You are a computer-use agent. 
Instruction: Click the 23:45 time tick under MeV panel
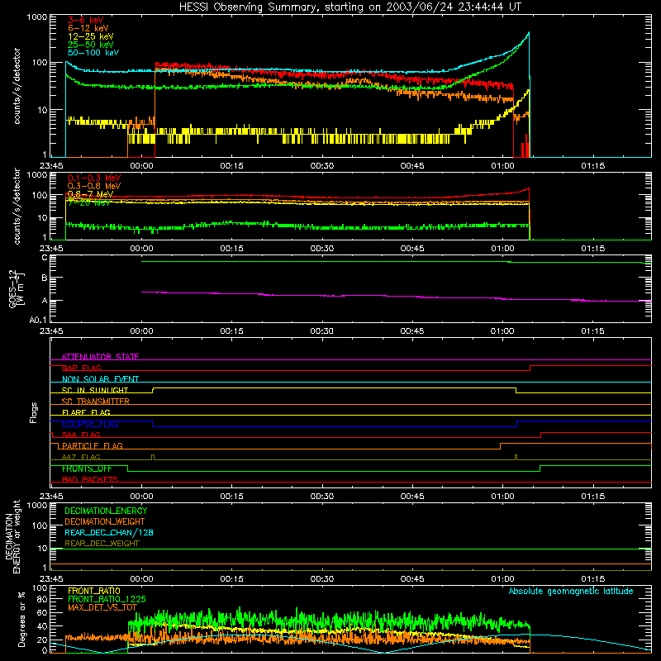coord(51,249)
